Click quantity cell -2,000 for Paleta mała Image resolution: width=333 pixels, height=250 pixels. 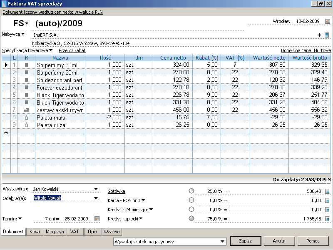click(105, 117)
